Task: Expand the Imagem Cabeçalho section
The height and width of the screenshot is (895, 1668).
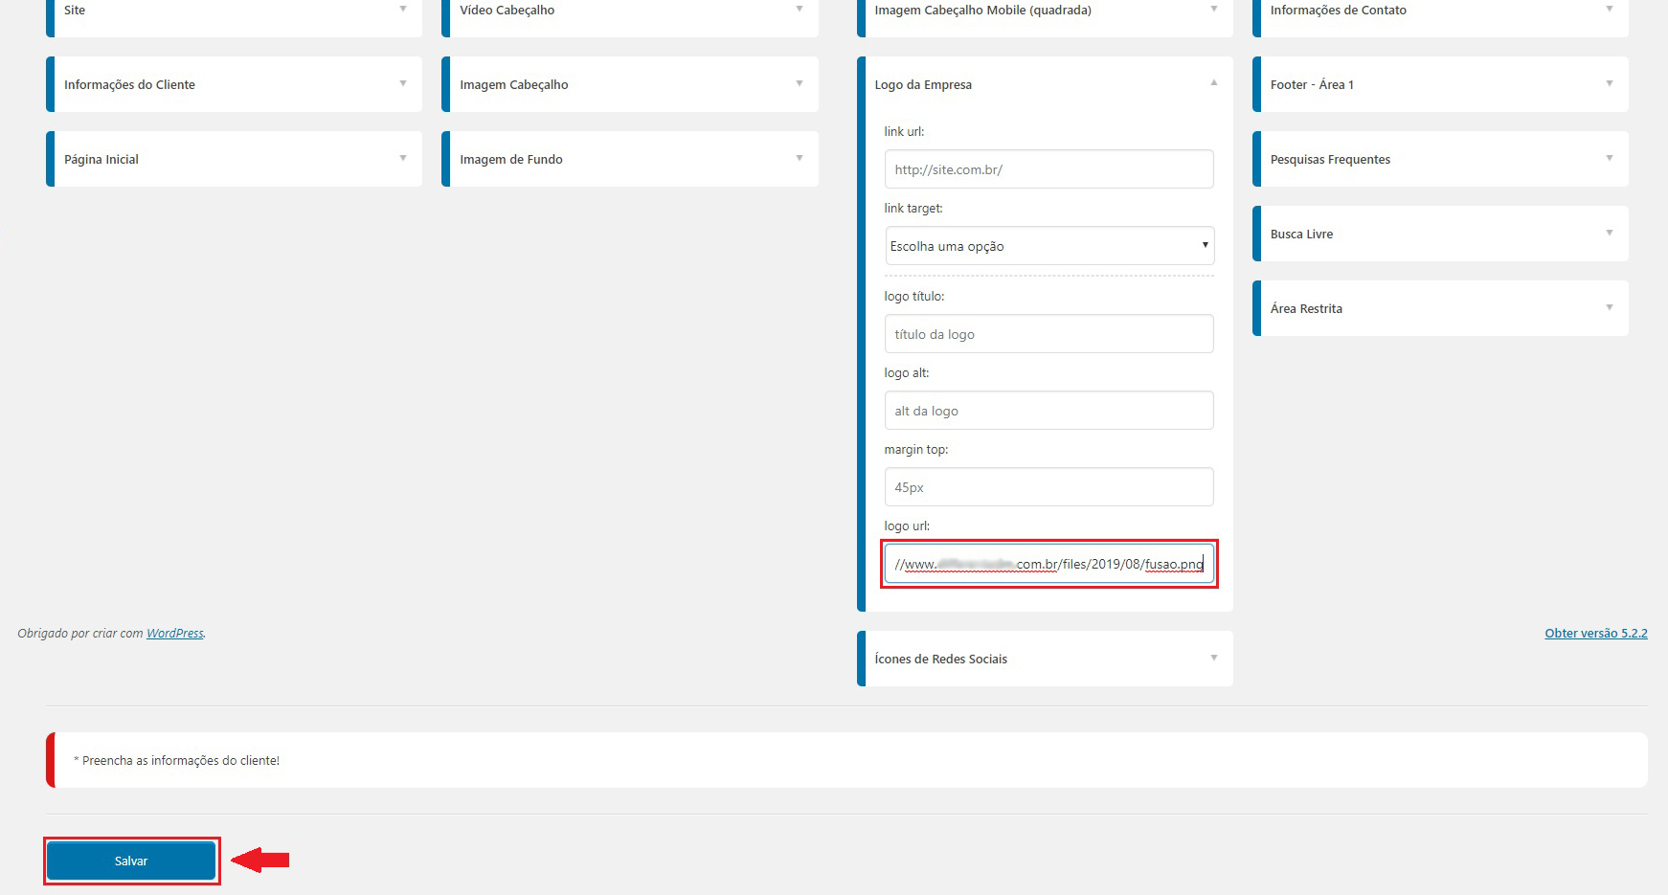Action: tap(799, 84)
